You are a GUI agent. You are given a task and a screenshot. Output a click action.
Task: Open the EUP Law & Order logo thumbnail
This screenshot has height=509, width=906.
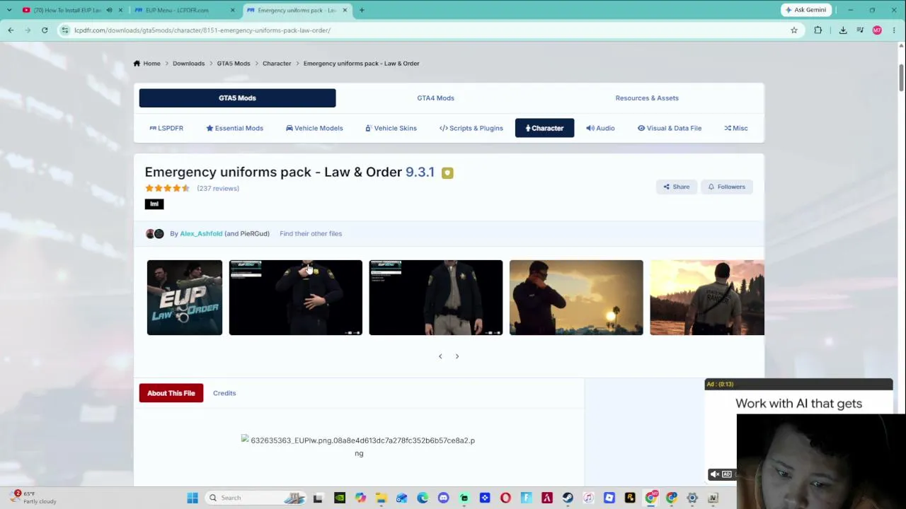pos(184,298)
